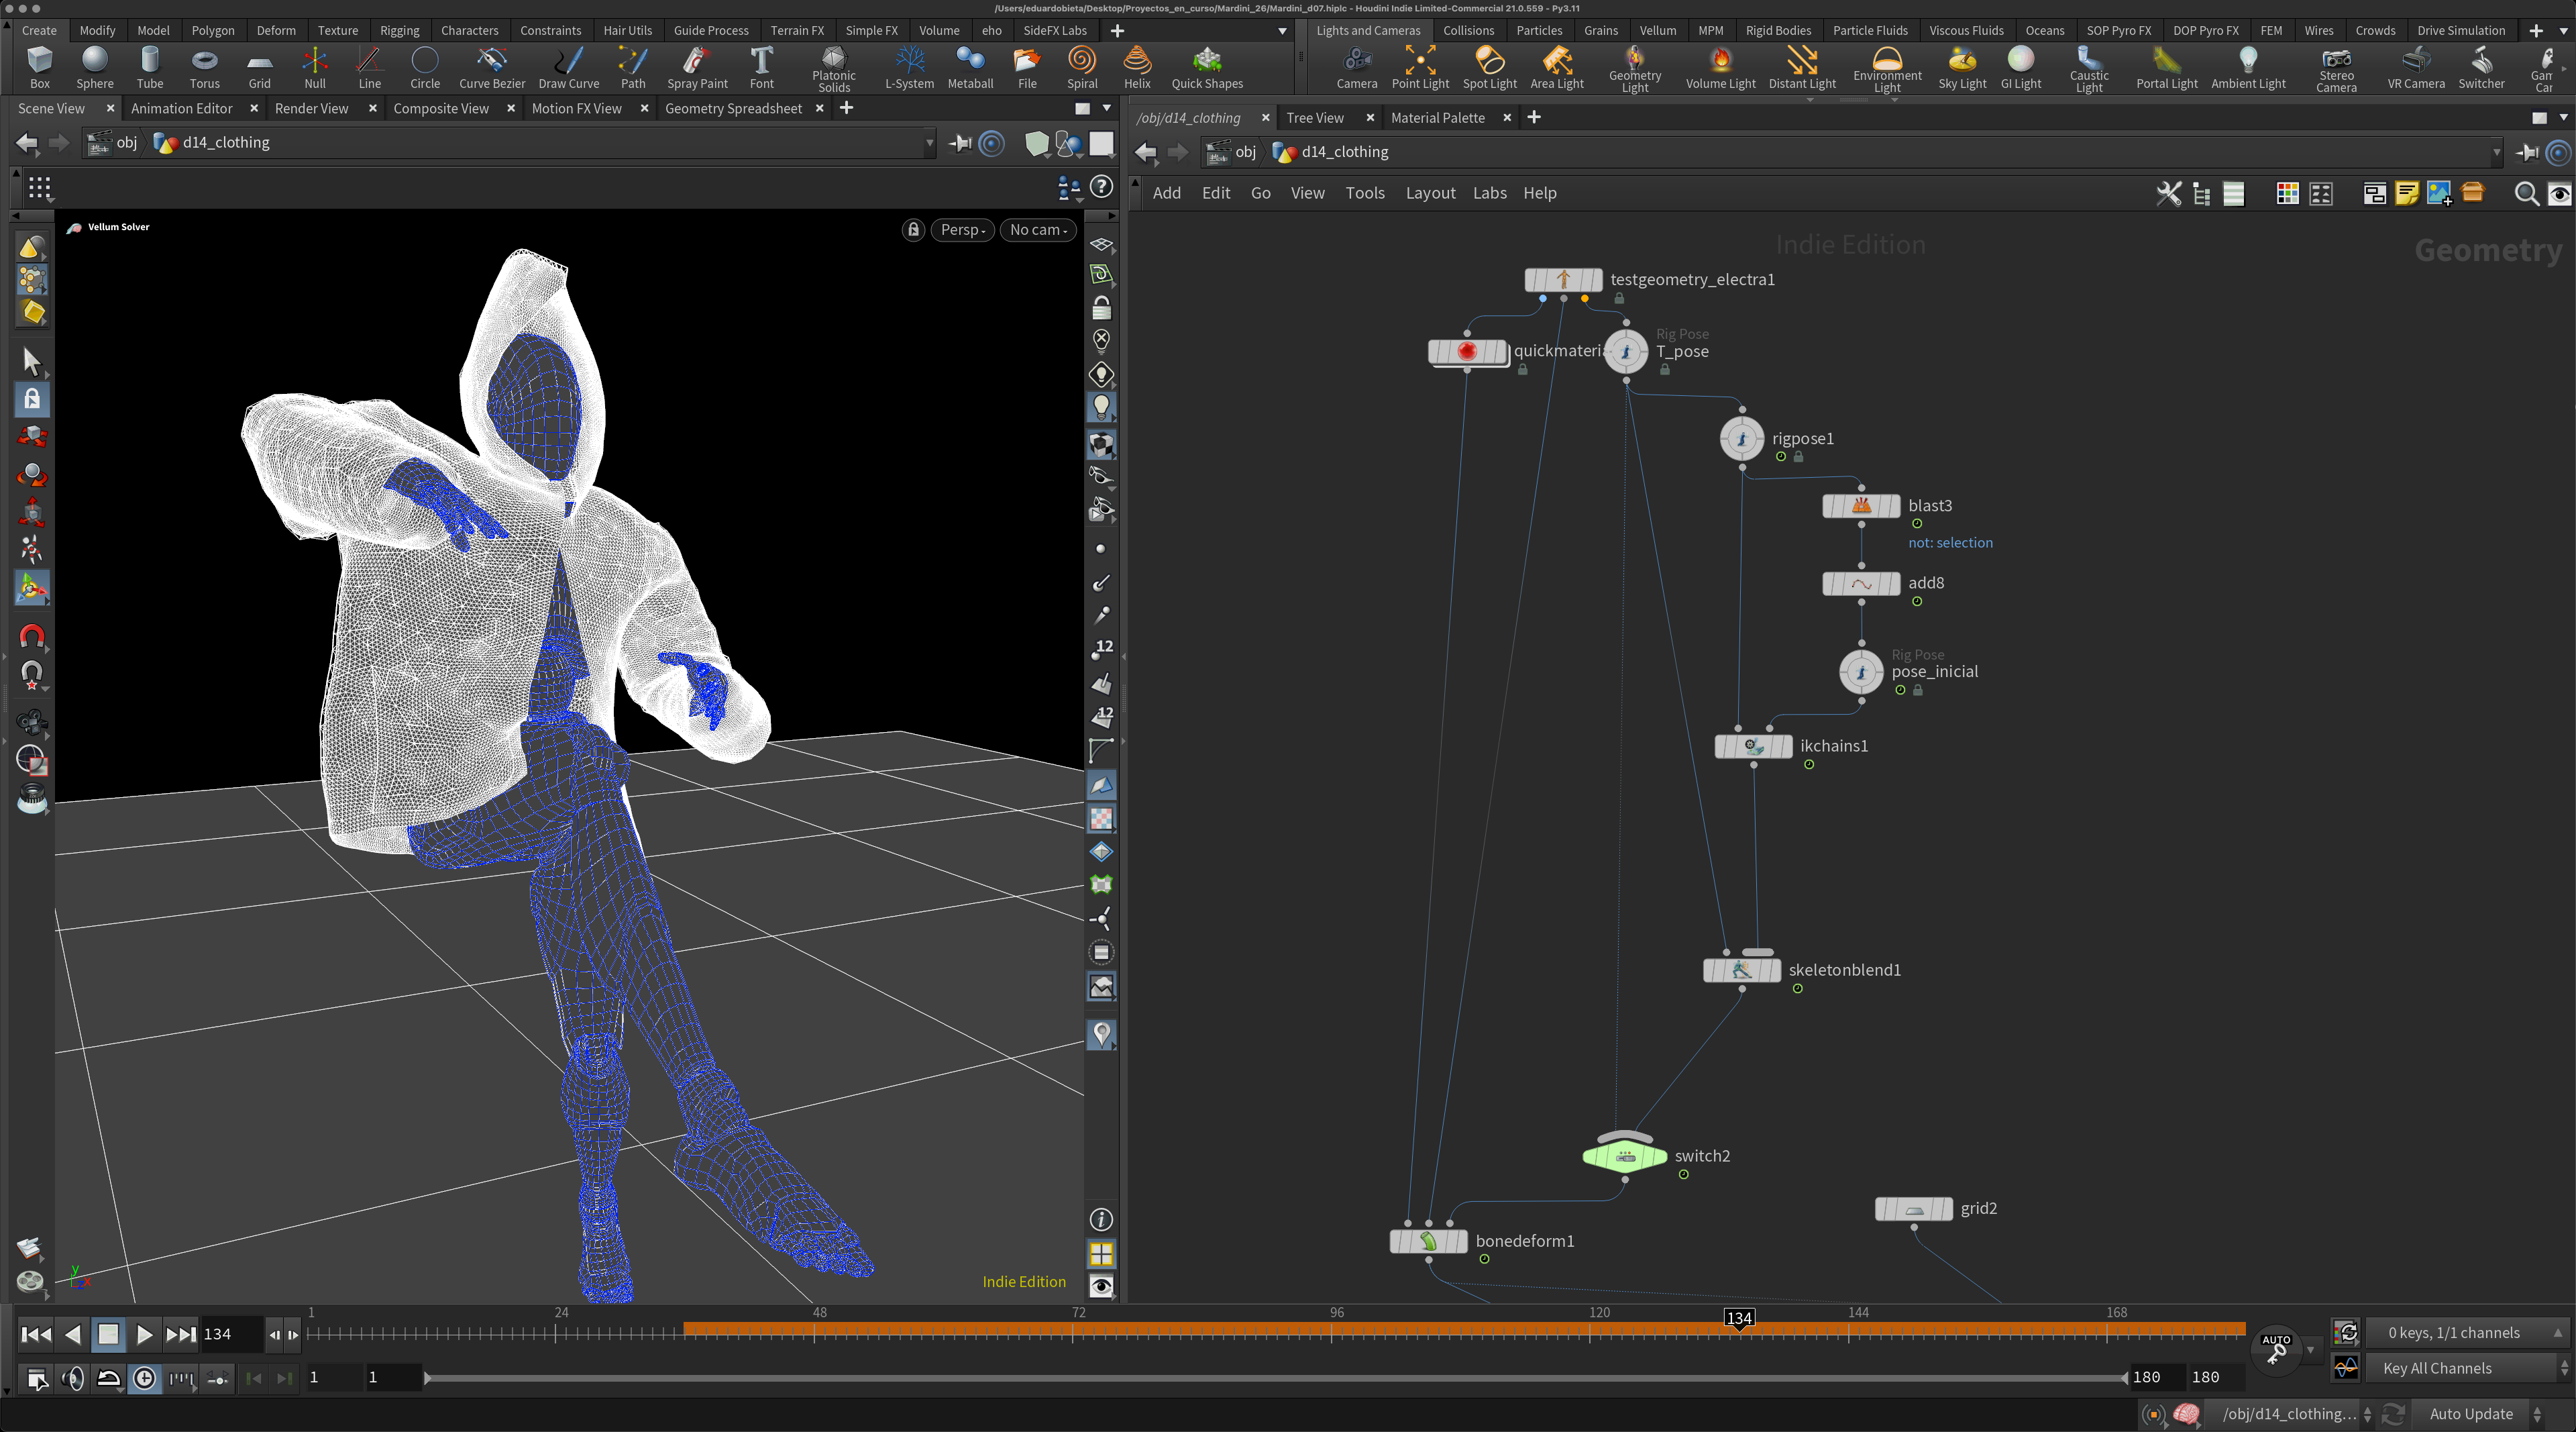Open the Persp viewport dropdown
This screenshot has width=2576, height=1432.
coord(963,230)
